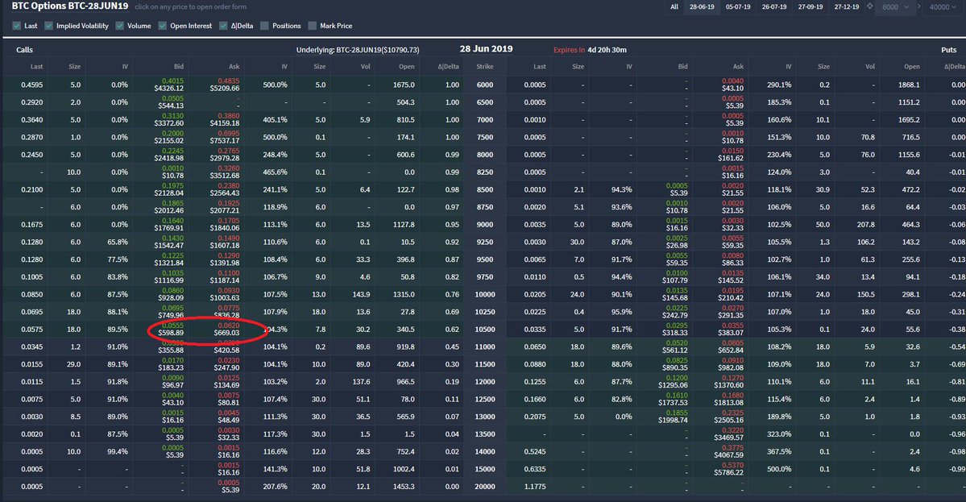Open the maximum strike dropdown showing 40000
This screenshot has width=966, height=502.
pos(943,6)
